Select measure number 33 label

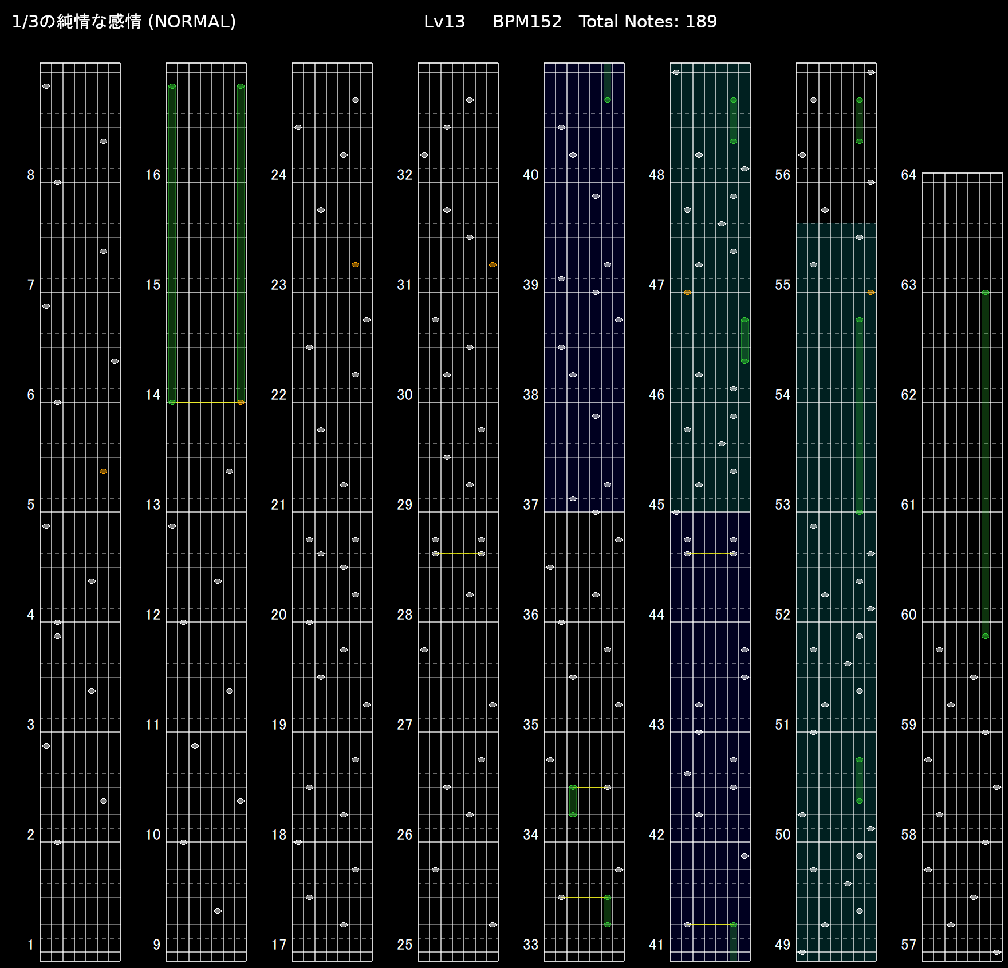tap(531, 945)
